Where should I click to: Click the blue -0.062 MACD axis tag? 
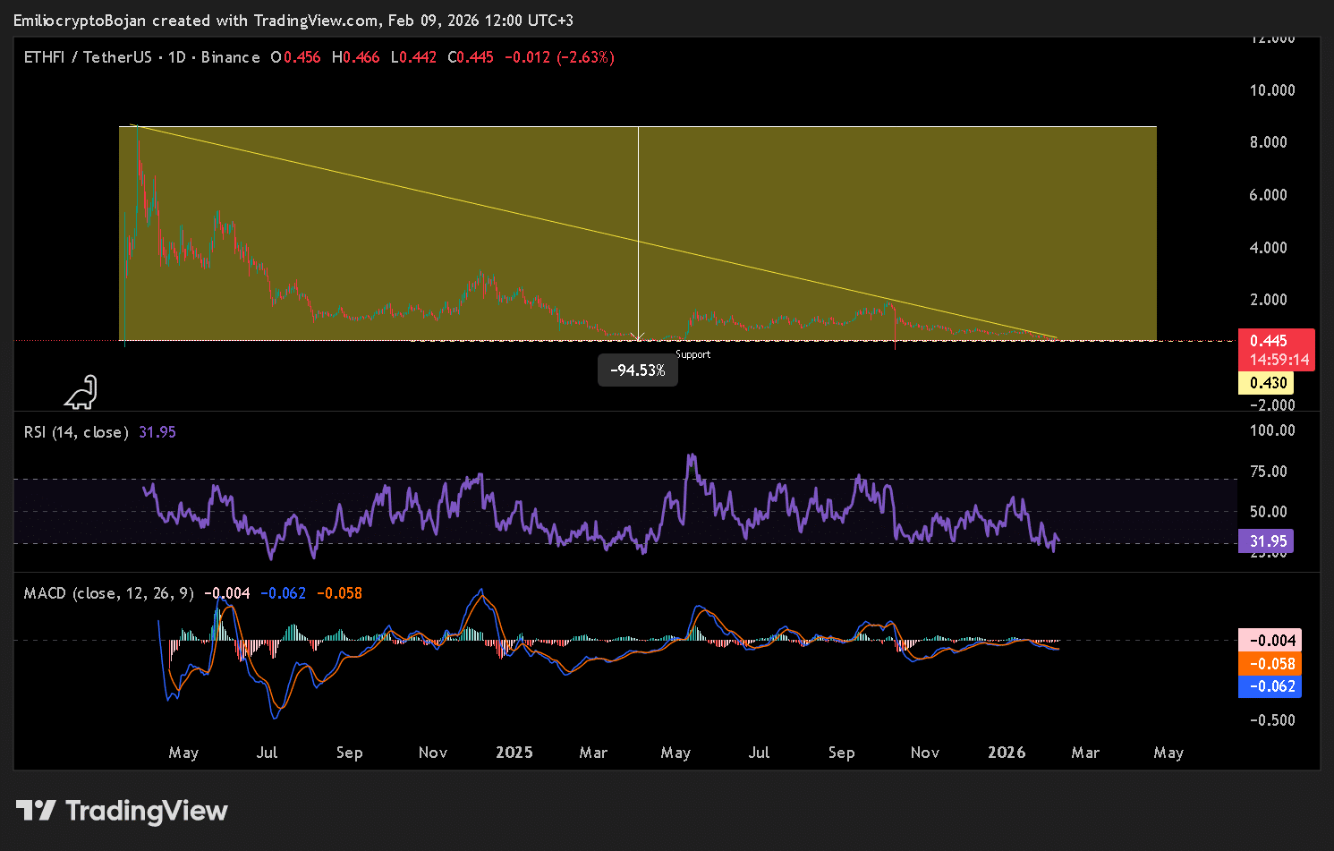(x=1270, y=686)
